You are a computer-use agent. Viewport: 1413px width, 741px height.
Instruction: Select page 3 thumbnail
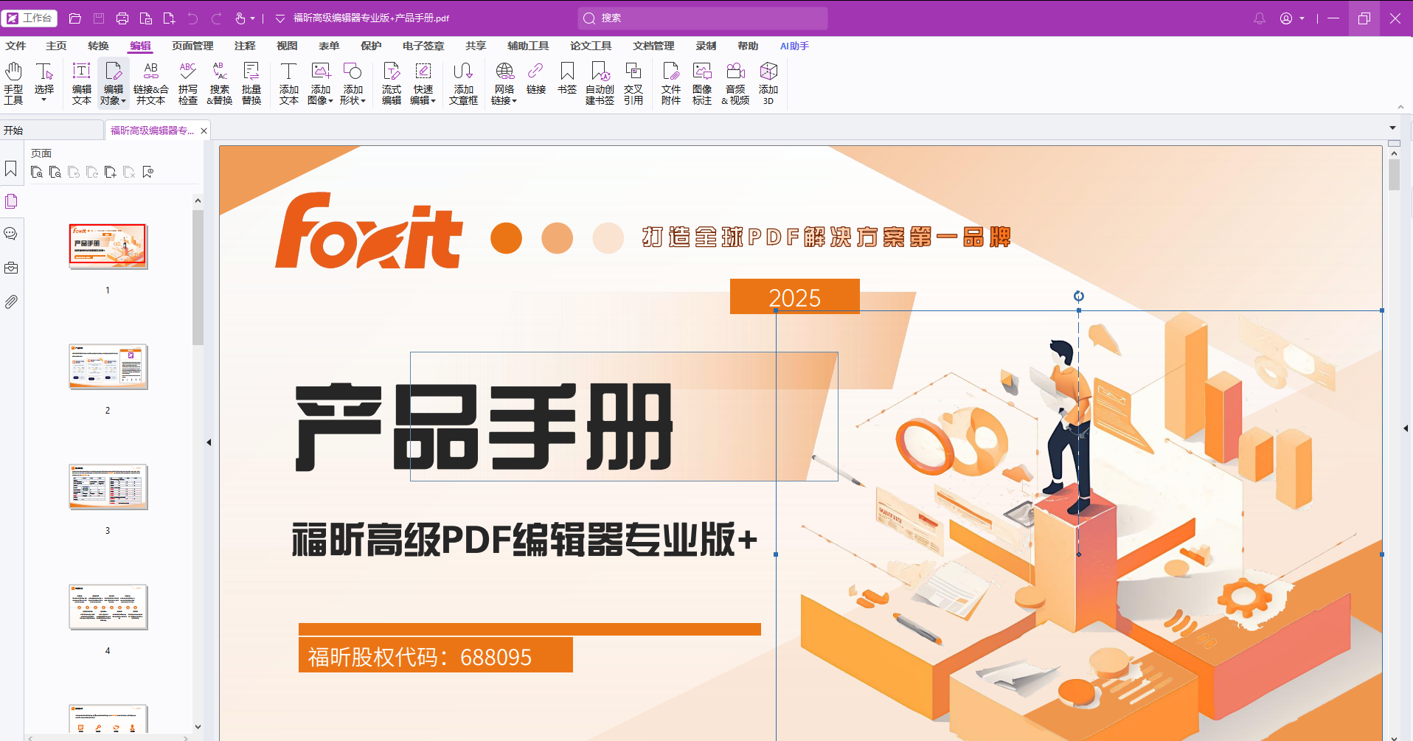pyautogui.click(x=108, y=487)
